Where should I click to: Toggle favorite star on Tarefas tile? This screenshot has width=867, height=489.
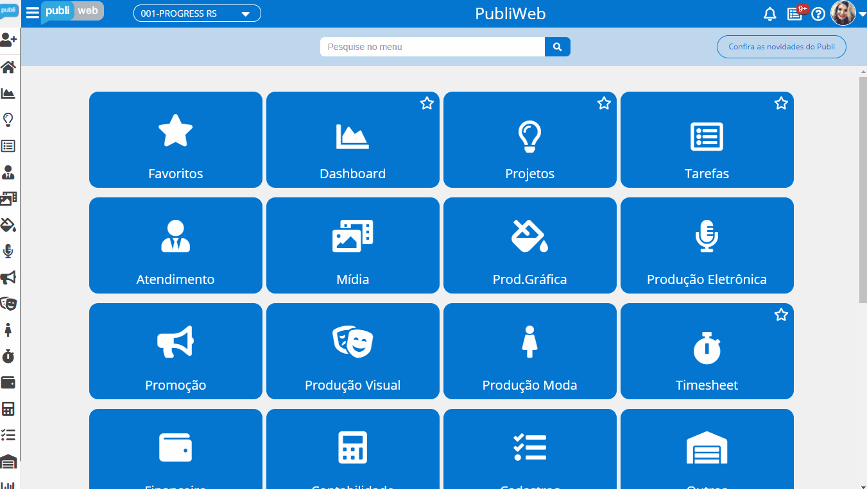(781, 103)
